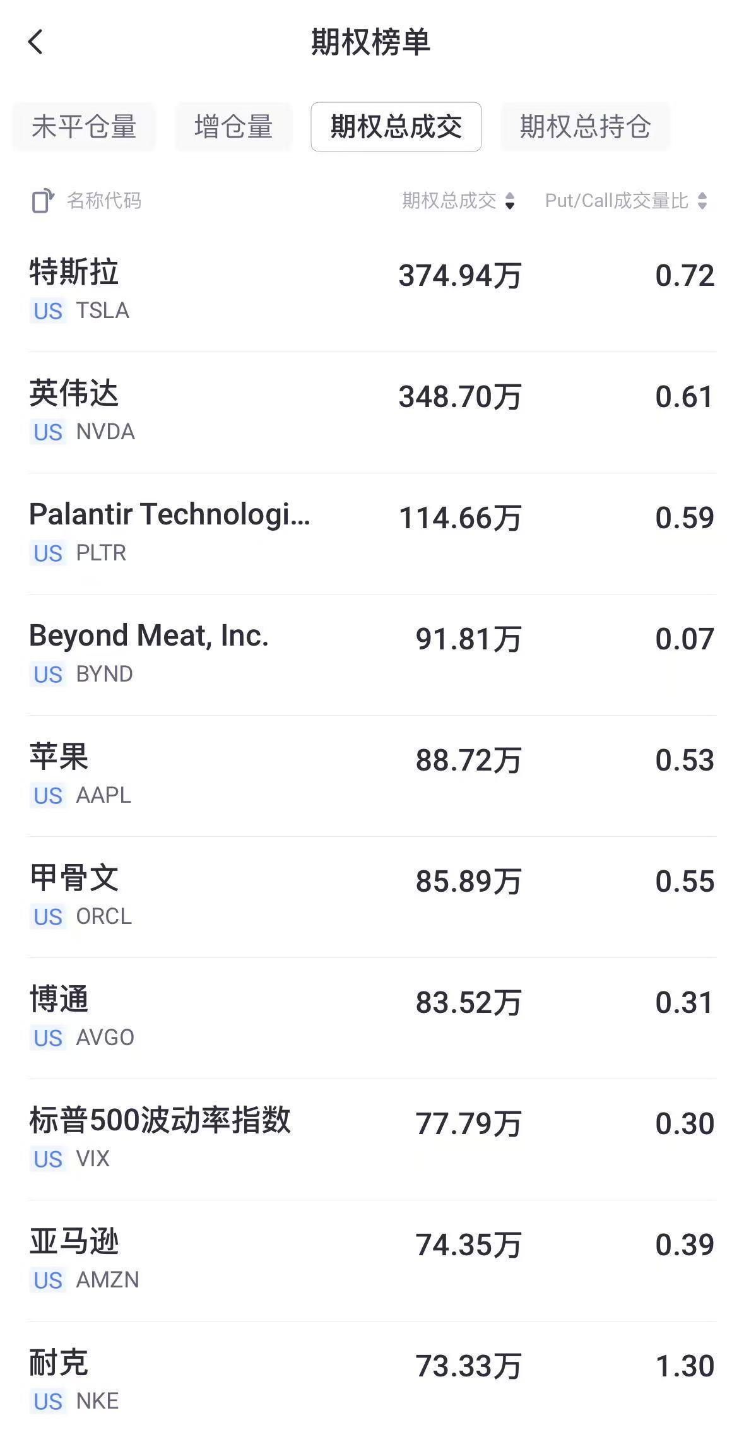Sort by Put/Call成交量比 arrow icon
The height and width of the screenshot is (1437, 744).
pyautogui.click(x=702, y=201)
